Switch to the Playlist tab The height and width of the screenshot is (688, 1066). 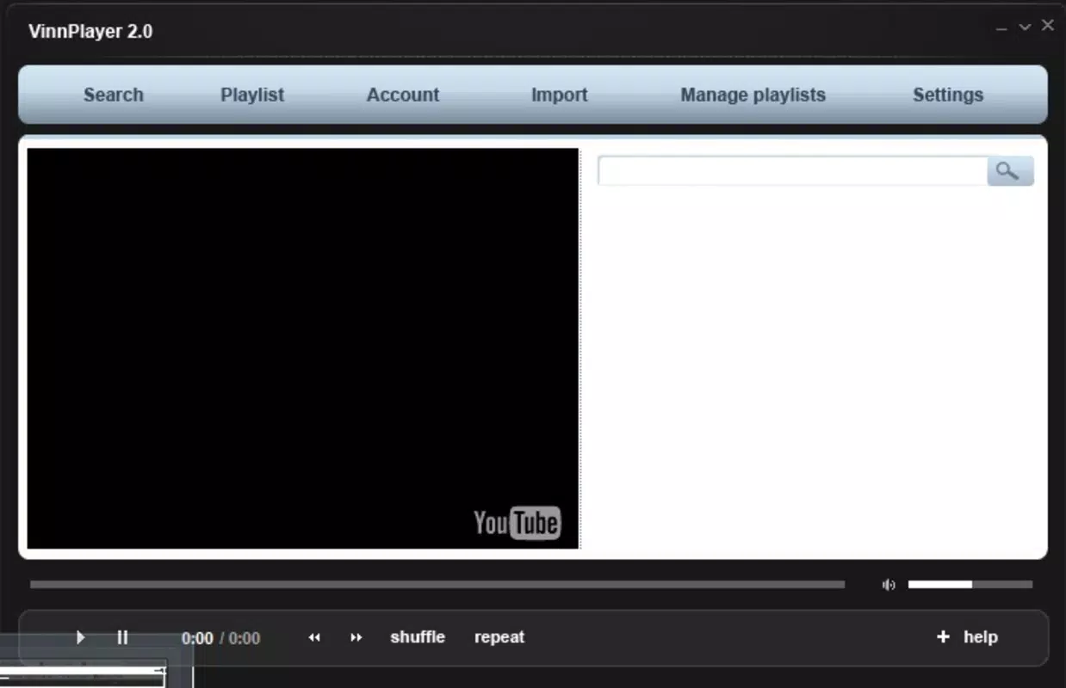pyautogui.click(x=252, y=95)
